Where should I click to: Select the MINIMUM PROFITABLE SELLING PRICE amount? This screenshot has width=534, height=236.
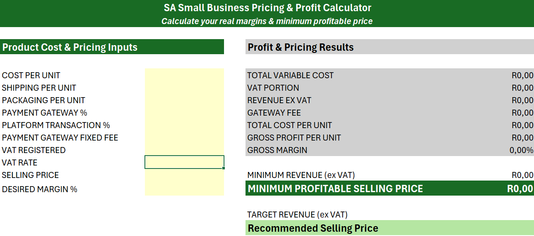coord(520,189)
